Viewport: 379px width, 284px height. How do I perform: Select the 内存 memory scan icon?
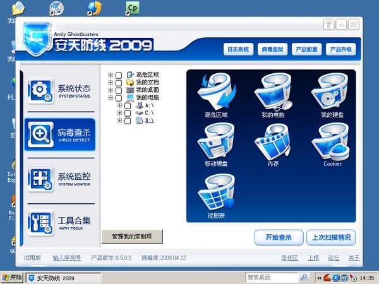click(x=273, y=141)
